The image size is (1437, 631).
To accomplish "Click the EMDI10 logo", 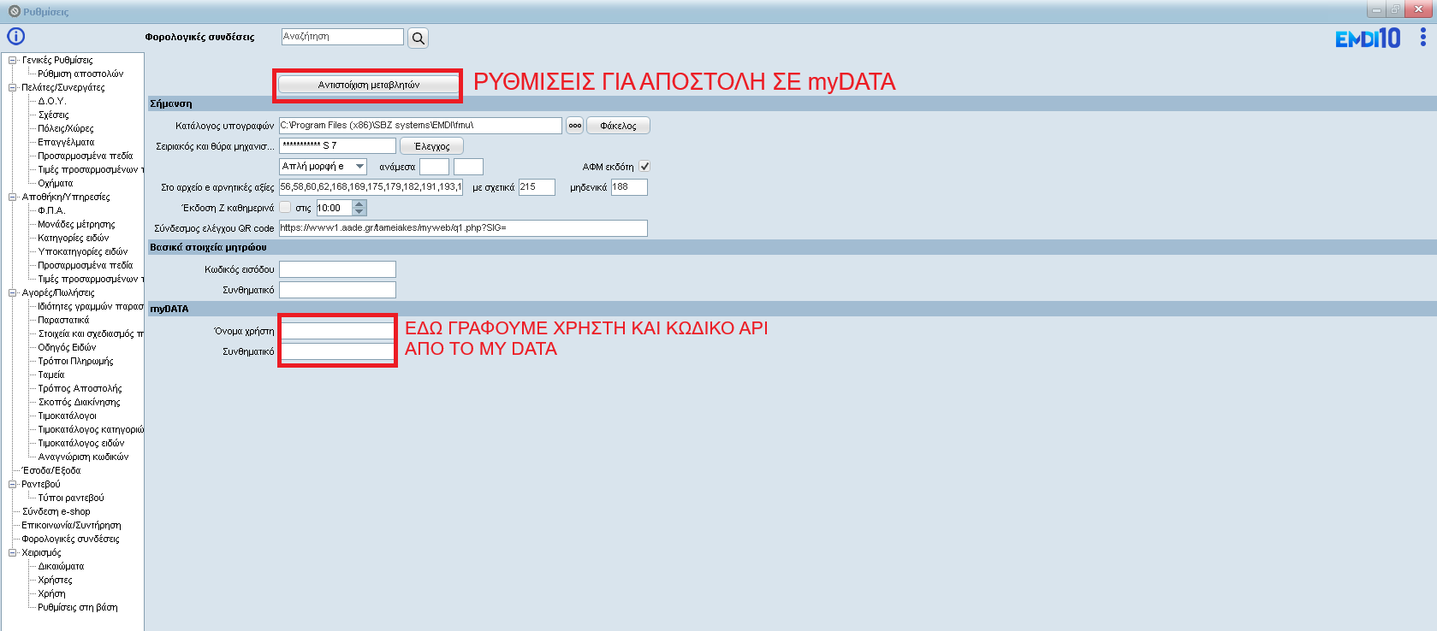I will 1368,38.
